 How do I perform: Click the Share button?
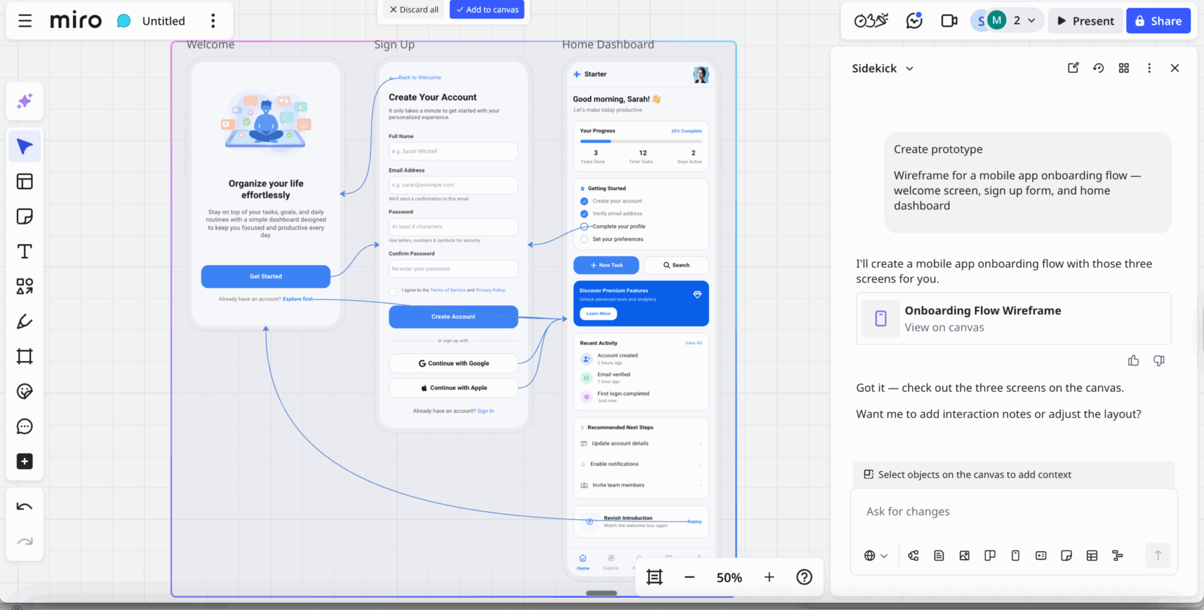[1158, 21]
